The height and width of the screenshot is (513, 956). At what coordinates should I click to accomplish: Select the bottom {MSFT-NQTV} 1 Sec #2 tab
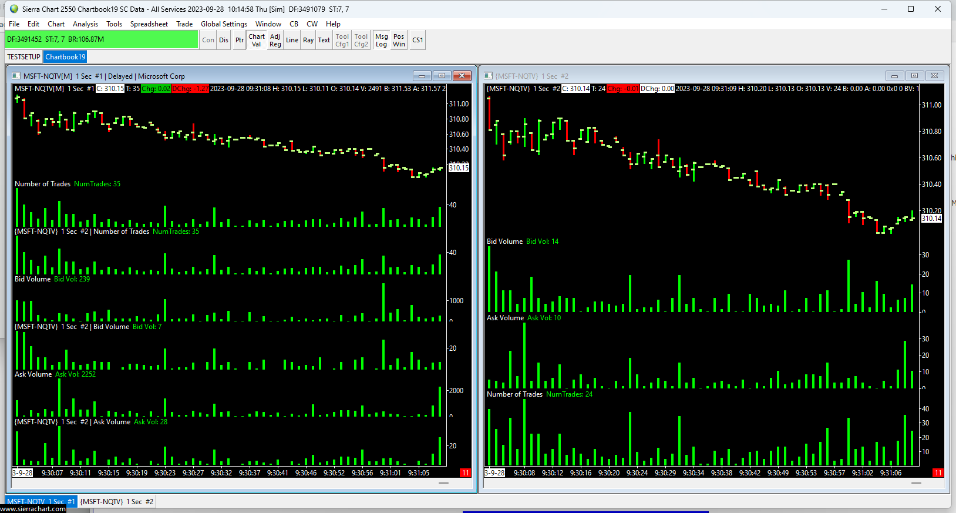coord(117,501)
